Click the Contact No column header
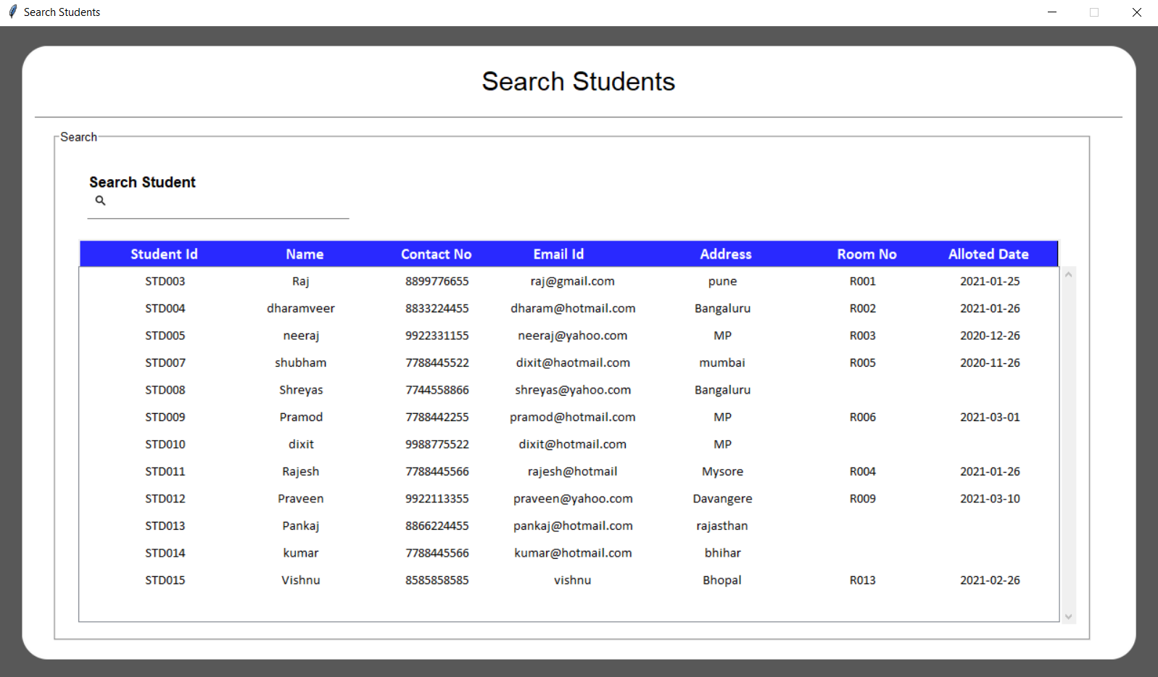This screenshot has width=1158, height=677. pos(436,254)
